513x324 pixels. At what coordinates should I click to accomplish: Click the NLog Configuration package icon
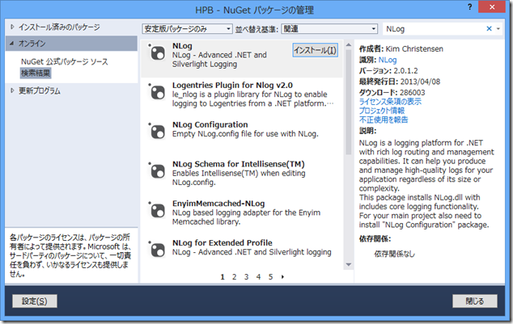[157, 132]
